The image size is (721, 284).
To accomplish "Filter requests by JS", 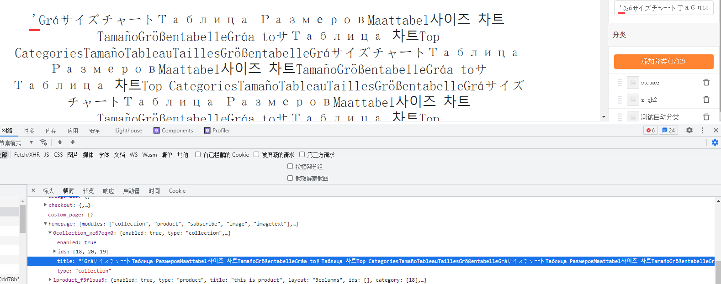I will pos(47,155).
